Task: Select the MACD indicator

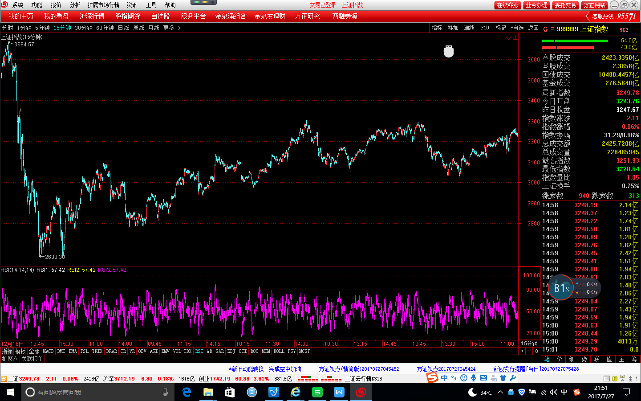Action: [x=48, y=351]
